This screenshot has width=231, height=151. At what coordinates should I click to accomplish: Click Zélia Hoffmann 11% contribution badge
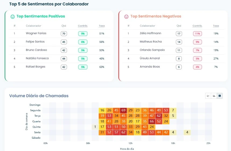pyautogui.click(x=197, y=34)
